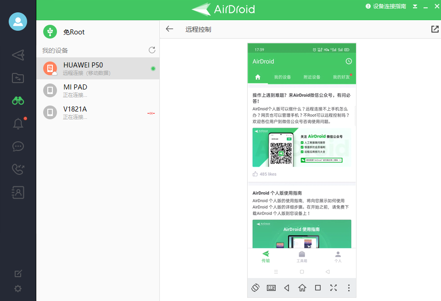
Task: Open the file transfer paper-plane icon
Action: (x=18, y=55)
